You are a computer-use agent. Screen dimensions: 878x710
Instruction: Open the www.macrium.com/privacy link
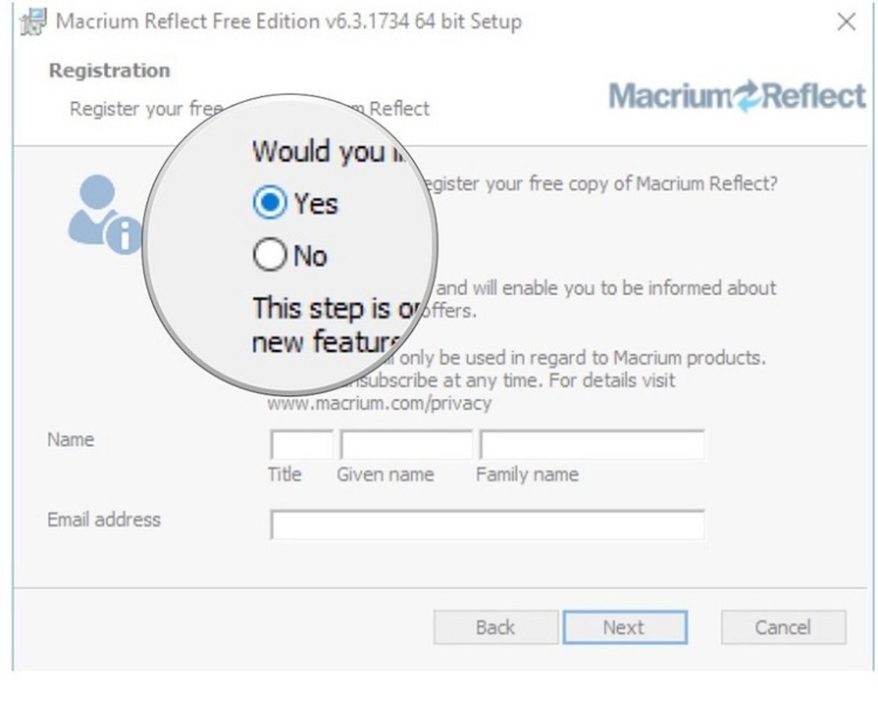pos(380,403)
